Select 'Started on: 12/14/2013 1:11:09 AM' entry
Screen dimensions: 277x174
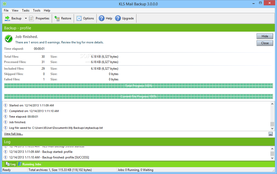click(x=31, y=105)
